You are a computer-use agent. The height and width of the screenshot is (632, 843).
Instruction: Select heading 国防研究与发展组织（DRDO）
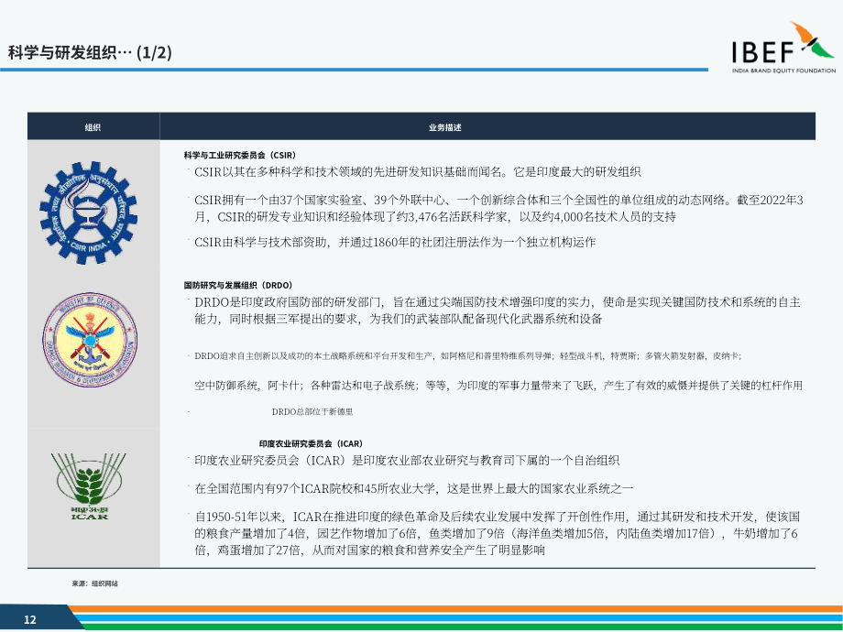click(x=237, y=286)
